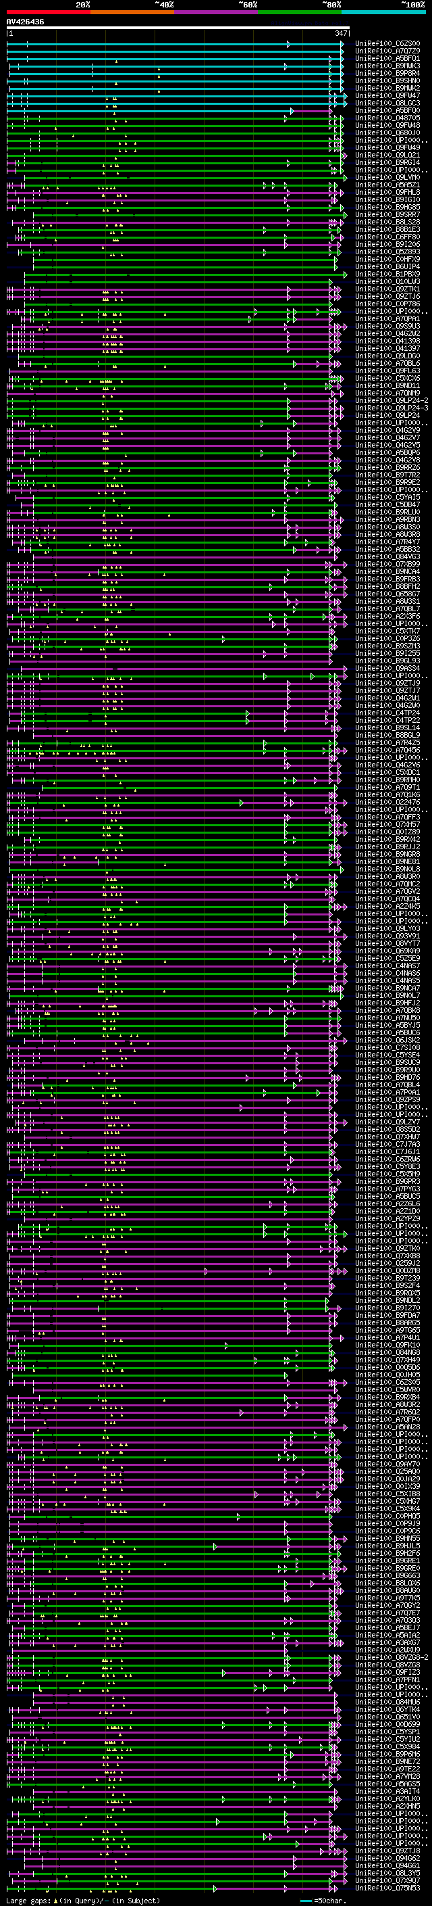Image resolution: width=432 pixels, height=1906 pixels.
Task: Select the UniRef100_Q93V91 label
Action: point(387,936)
